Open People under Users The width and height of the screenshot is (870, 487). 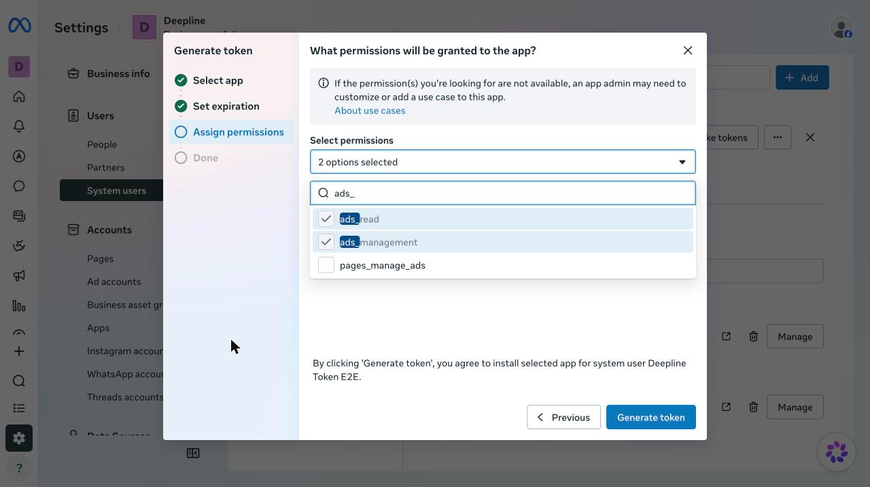pyautogui.click(x=102, y=144)
